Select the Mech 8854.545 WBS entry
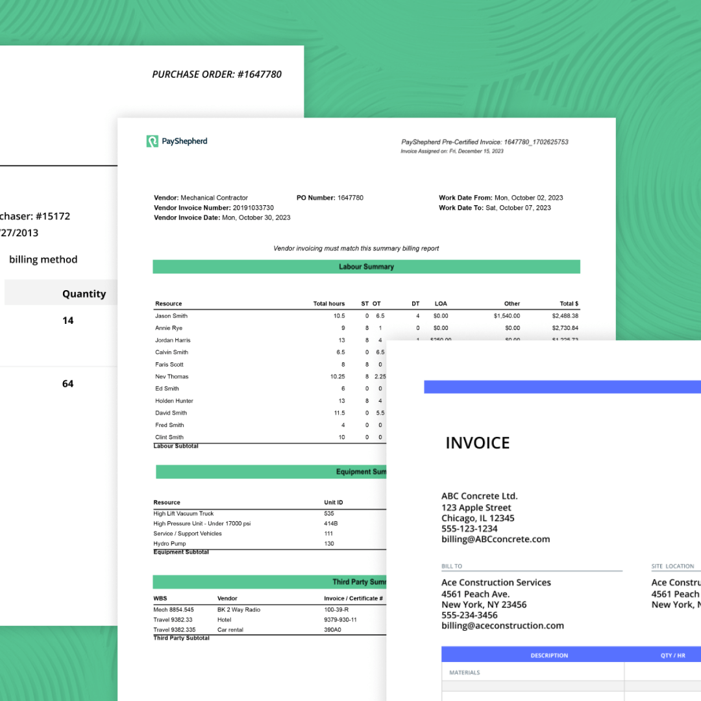The image size is (701, 701). 173,609
